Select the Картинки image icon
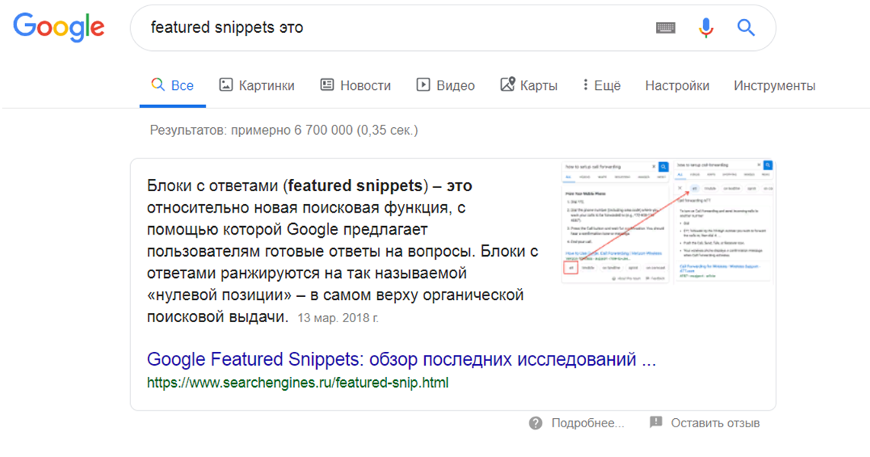 tap(225, 85)
